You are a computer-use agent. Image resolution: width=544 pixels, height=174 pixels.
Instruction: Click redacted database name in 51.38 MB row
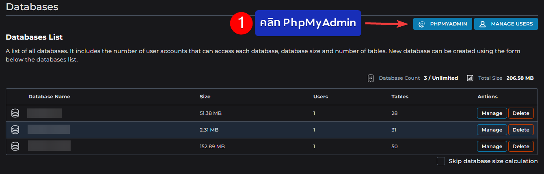pyautogui.click(x=45, y=113)
